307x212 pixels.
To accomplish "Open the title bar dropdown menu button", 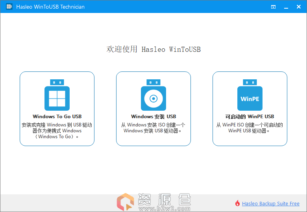I will (x=274, y=7).
